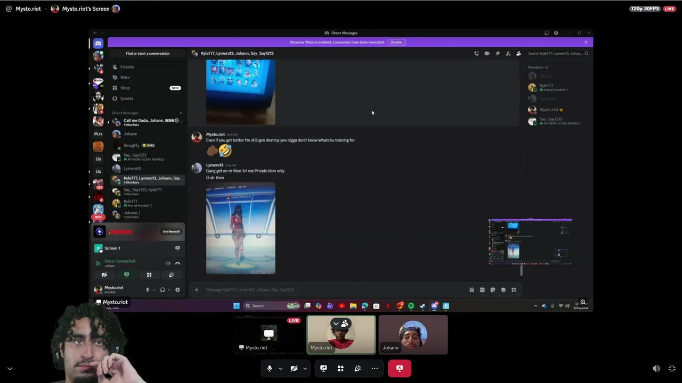Screen dimensions: 682x383
Task: Open the soundboard button in the voice panel
Action: point(172,275)
